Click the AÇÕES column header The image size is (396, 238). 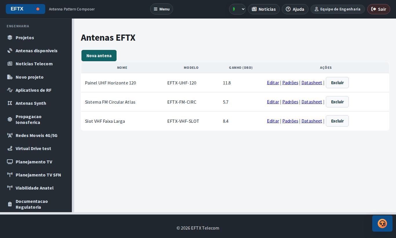[x=326, y=67]
